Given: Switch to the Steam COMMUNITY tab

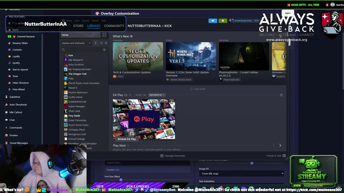Looking at the screenshot, I should (114, 26).
